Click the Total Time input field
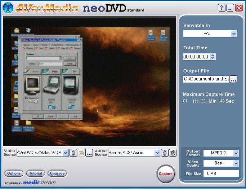This screenshot has height=189, width=246. point(197,57)
